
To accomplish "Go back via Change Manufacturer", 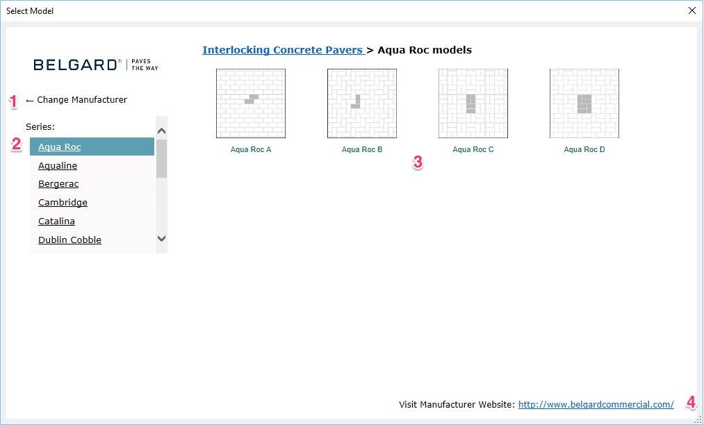I will pos(76,100).
